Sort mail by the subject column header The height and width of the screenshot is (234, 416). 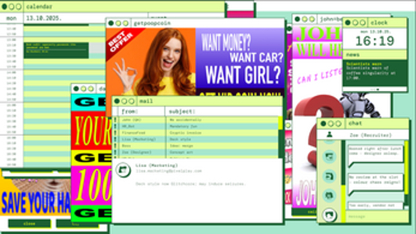[x=223, y=112]
